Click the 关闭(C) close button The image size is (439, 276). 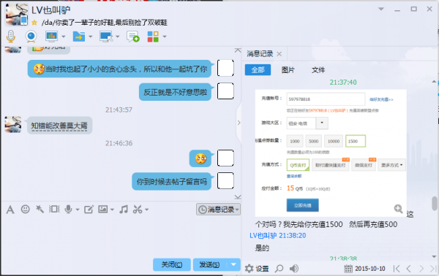[x=172, y=264]
